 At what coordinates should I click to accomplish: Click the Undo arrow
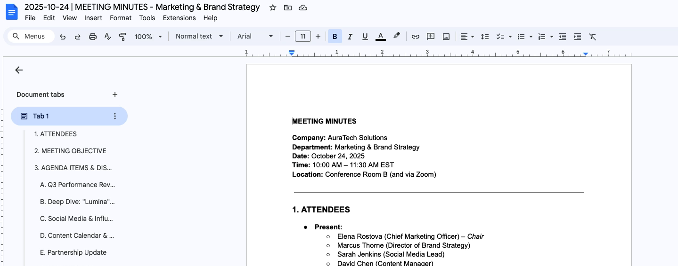[x=63, y=37]
